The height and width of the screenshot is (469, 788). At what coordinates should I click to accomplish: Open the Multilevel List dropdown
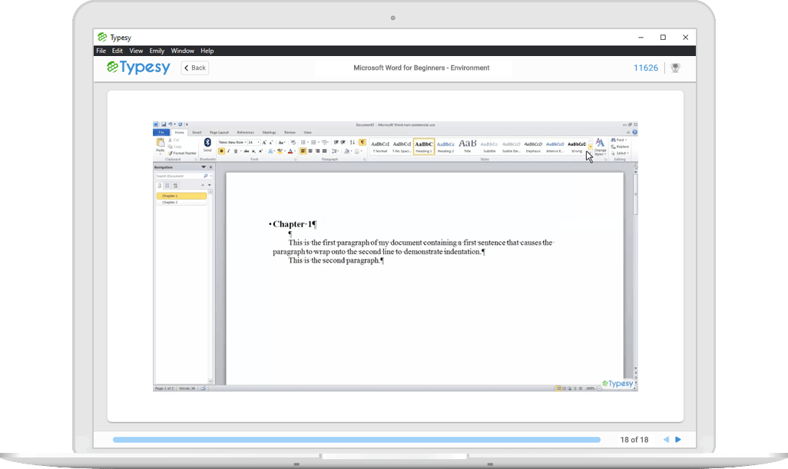(325, 143)
